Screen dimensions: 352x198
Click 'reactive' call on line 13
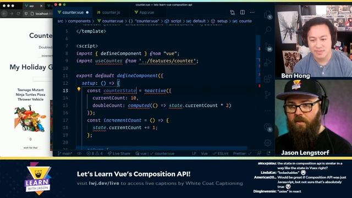[155, 90]
